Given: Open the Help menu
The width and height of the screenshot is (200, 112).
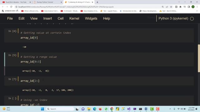Looking at the screenshot, I should pyautogui.click(x=107, y=18).
